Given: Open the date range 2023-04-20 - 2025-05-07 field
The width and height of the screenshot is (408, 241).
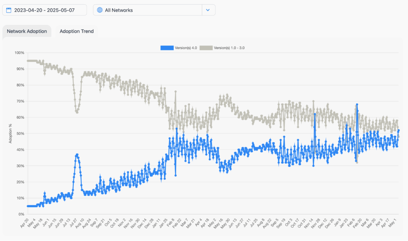Looking at the screenshot, I should (45, 10).
